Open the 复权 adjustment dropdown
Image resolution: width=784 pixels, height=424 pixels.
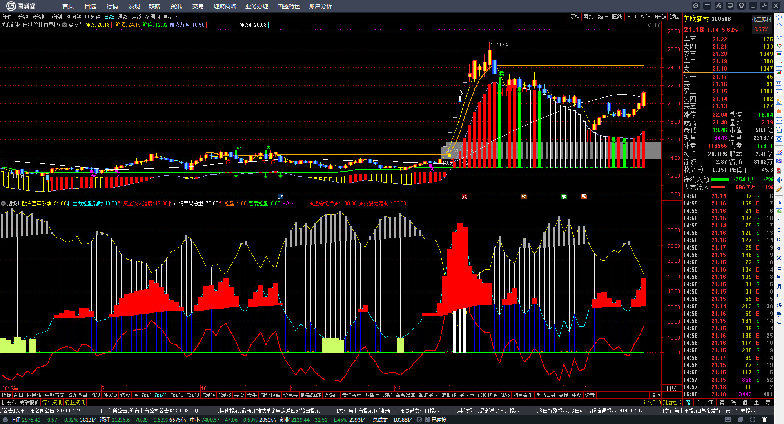[x=575, y=17]
